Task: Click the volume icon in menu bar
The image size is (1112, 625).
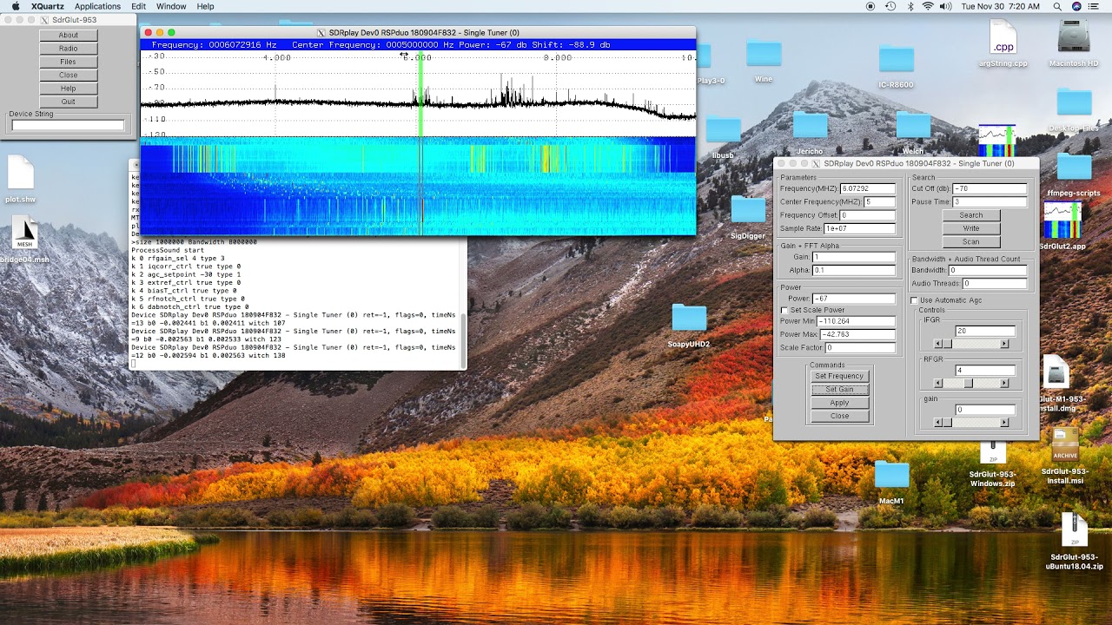Action: [947, 6]
